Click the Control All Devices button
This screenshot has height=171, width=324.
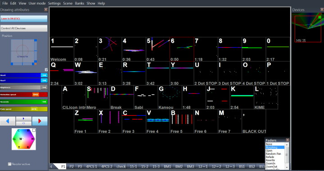point(24,28)
